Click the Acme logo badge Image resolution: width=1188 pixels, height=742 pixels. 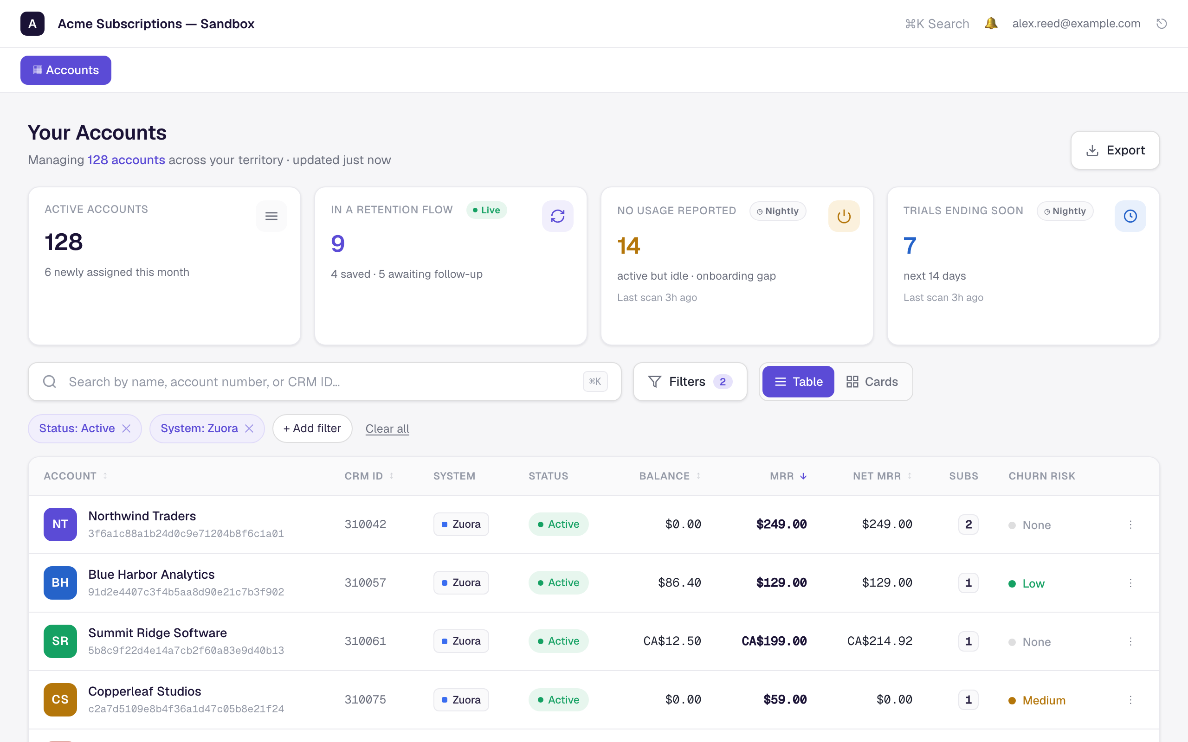pyautogui.click(x=32, y=24)
